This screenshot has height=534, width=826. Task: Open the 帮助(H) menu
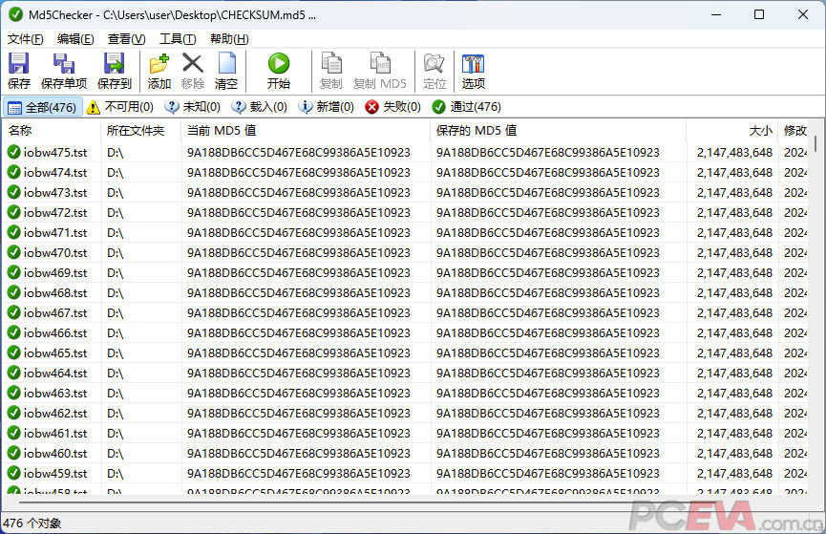coord(229,39)
